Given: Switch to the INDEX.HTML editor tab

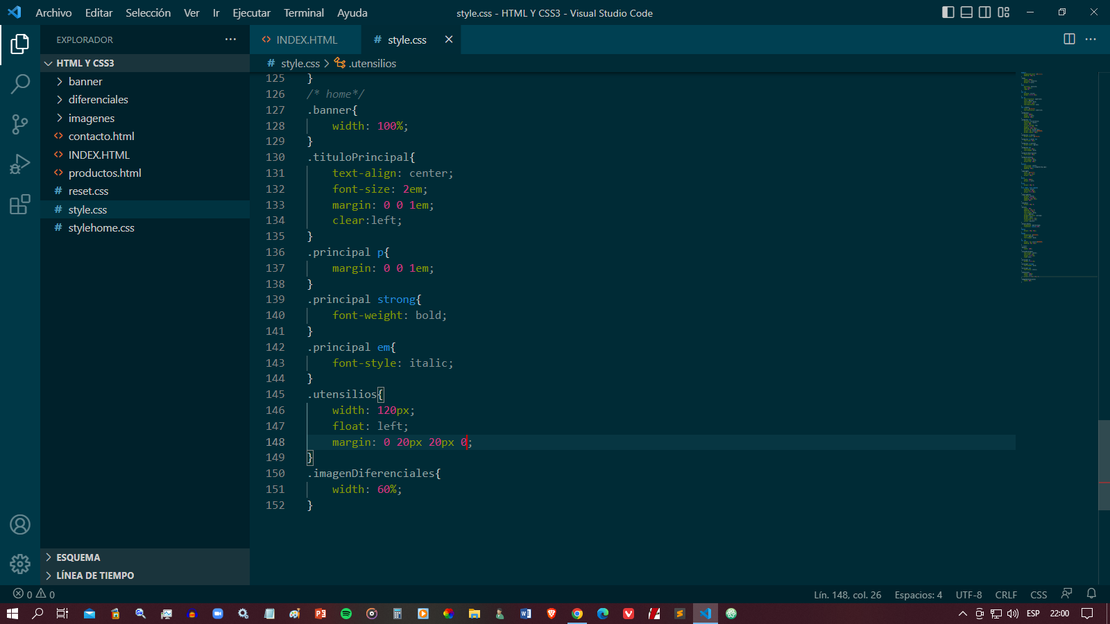Looking at the screenshot, I should click(x=305, y=40).
